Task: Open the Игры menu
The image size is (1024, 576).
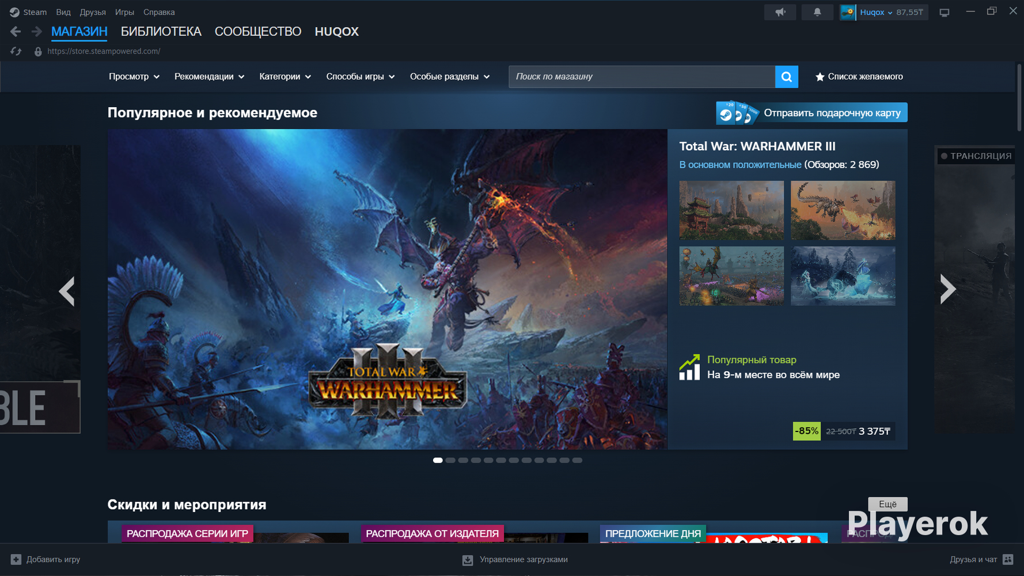Action: 124,12
